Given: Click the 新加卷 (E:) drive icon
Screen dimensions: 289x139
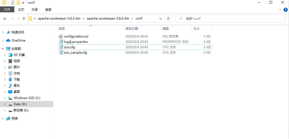Looking at the screenshot, I should [x=10, y=111].
